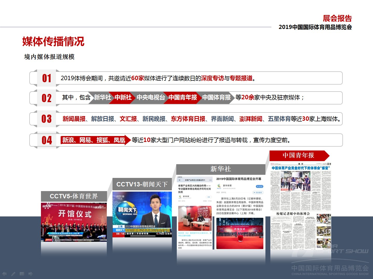Click the red 中国青年报 banner label
The width and height of the screenshot is (373, 279).
pos(299,155)
